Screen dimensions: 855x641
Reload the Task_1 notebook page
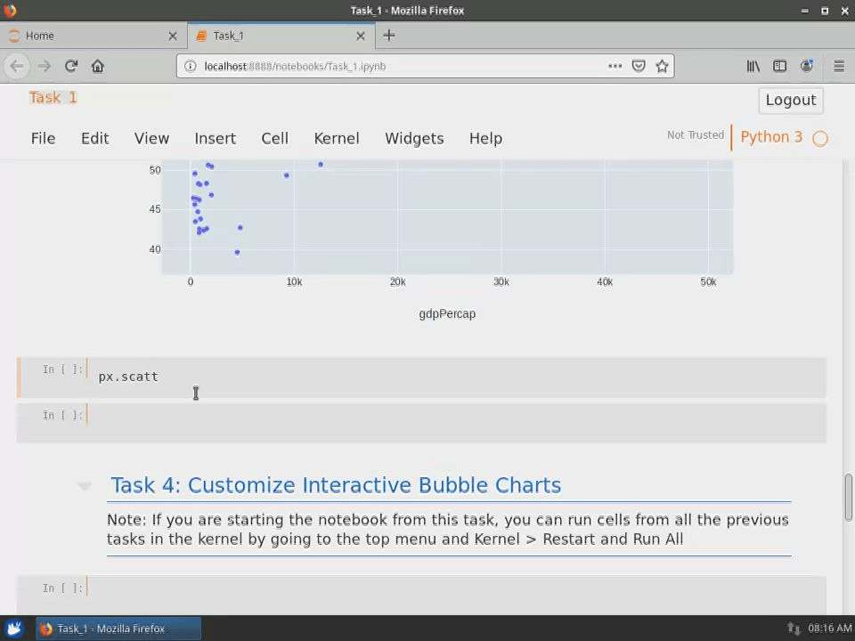[71, 66]
